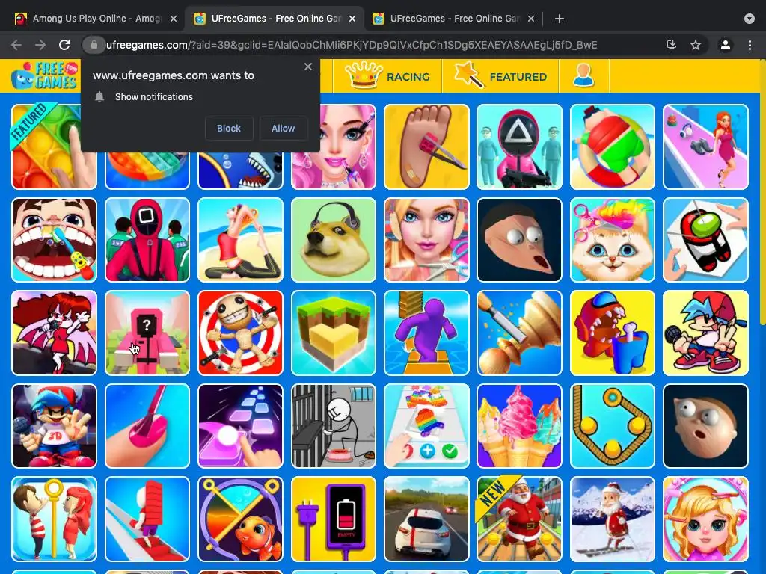Open the square-mask guard game
The height and width of the screenshot is (574, 766).
[x=147, y=240]
